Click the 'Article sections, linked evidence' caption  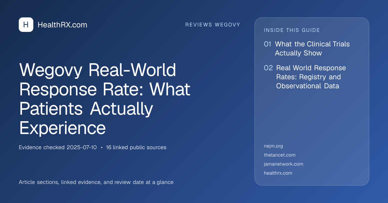pos(96,182)
